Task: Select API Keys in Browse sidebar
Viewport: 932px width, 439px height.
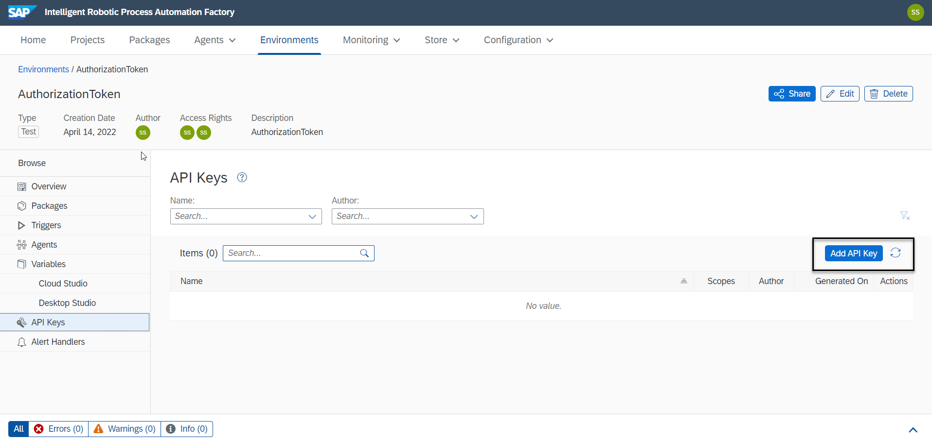Action: 75,322
